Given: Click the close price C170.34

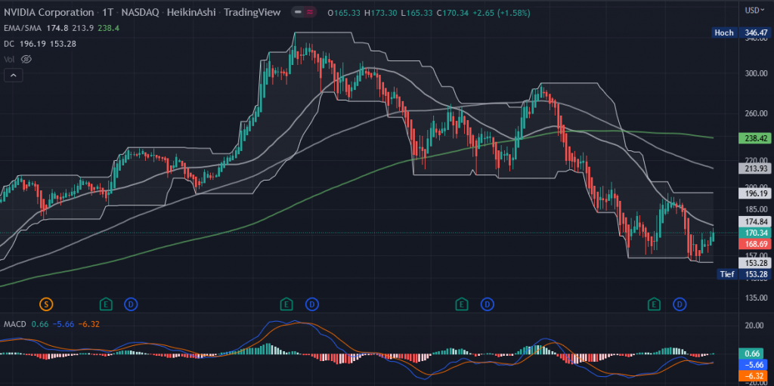Looking at the screenshot, I should click(x=453, y=13).
